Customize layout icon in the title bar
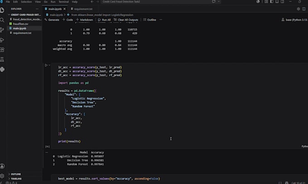The width and height of the screenshot is (308, 184). [266, 1]
